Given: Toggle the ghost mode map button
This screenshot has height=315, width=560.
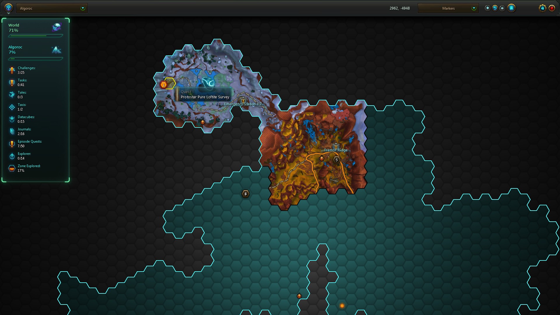Looking at the screenshot, I should (511, 8).
